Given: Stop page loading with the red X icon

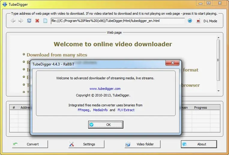Looking at the screenshot, I should [37, 21].
